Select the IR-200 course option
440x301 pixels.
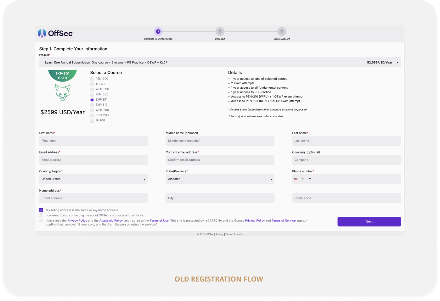click(92, 120)
